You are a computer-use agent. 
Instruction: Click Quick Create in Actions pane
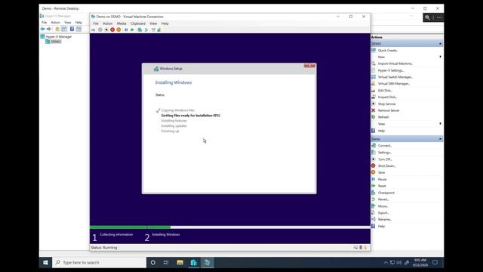point(388,51)
